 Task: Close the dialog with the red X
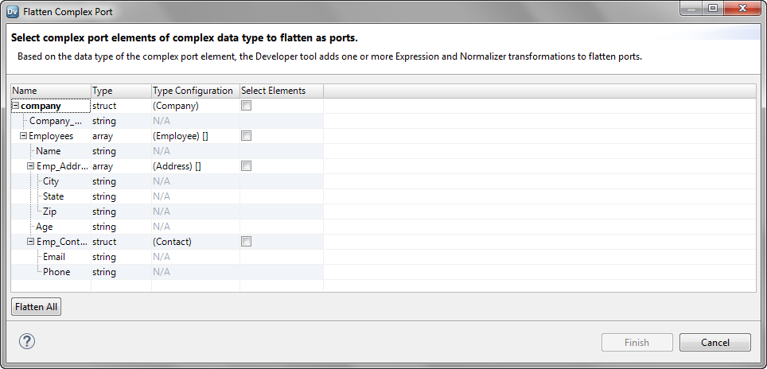pyautogui.click(x=742, y=7)
